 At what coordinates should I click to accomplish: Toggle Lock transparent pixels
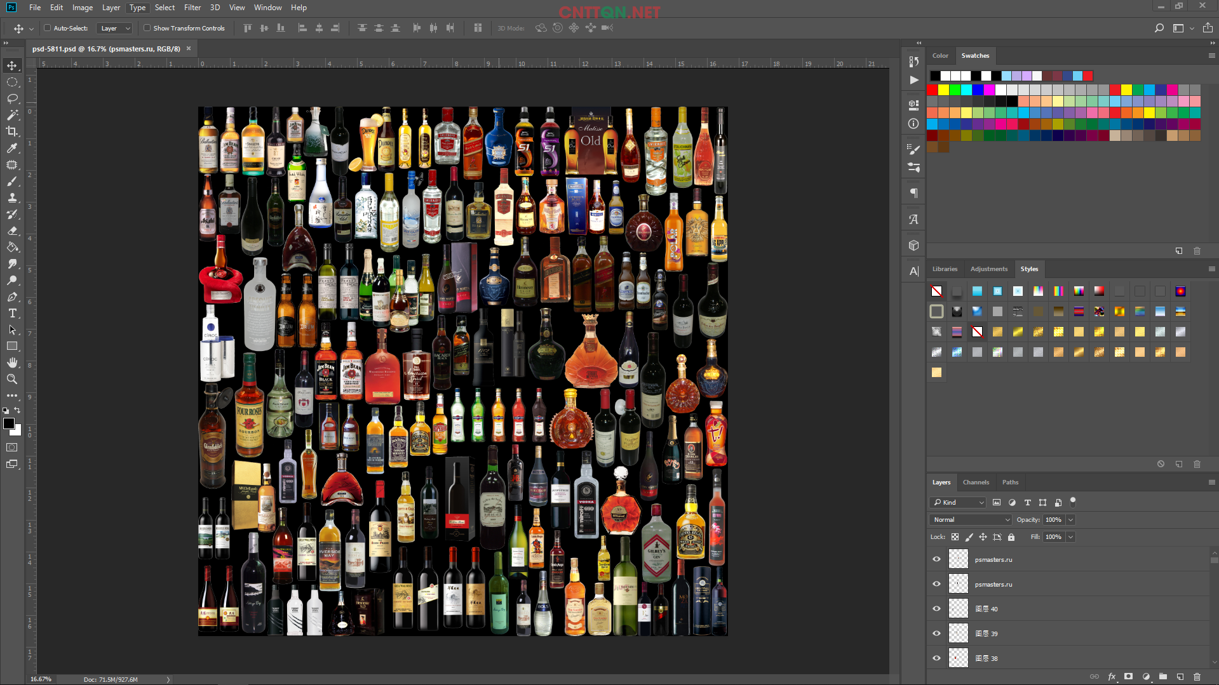pyautogui.click(x=955, y=537)
